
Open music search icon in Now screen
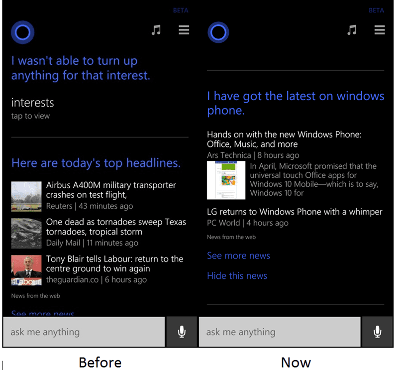click(352, 30)
